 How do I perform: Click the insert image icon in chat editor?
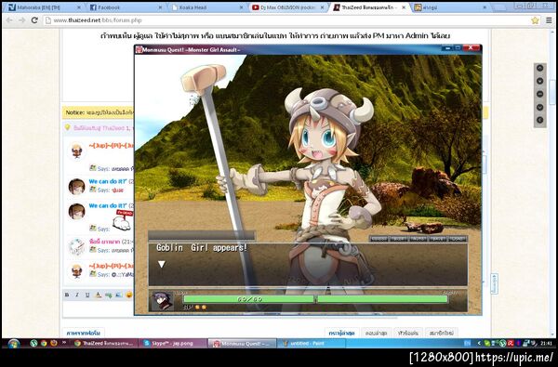[119, 295]
